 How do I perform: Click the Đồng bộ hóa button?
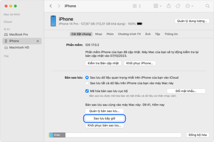pyautogui.click(x=197, y=135)
